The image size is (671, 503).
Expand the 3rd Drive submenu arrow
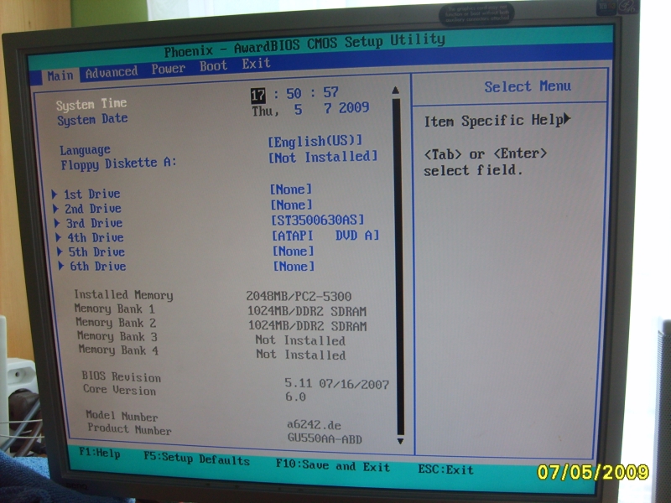pos(57,223)
